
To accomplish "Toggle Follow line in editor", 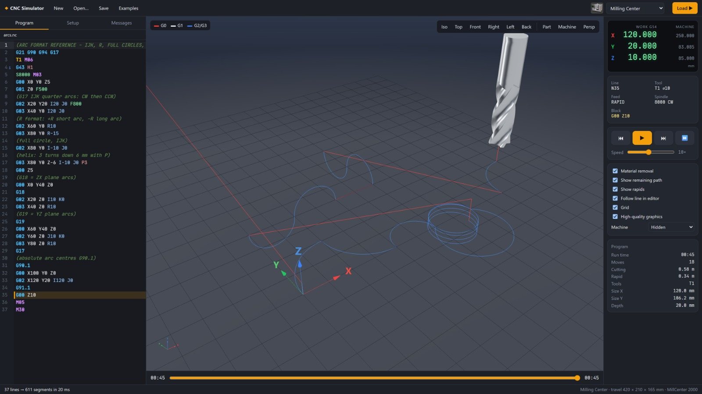I will coord(615,199).
